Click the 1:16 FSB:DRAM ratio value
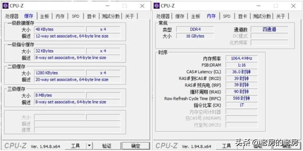 tap(241, 65)
